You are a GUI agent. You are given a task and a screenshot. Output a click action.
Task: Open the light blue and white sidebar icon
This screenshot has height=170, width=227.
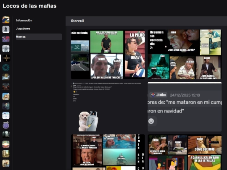[6, 115]
